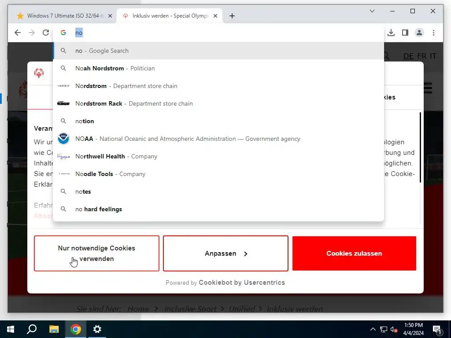
Task: Open Unified breadcrumb link
Action: (x=242, y=309)
